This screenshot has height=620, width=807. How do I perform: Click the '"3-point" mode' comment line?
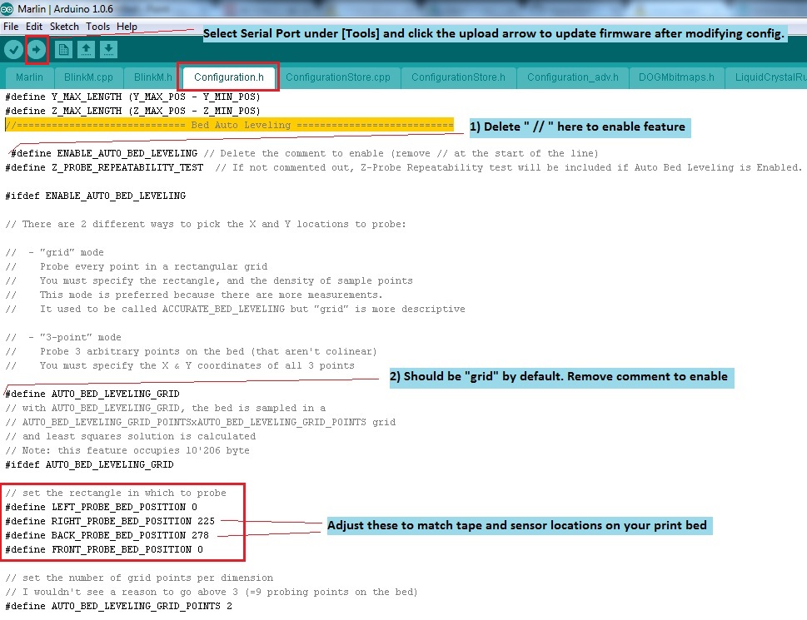63,337
